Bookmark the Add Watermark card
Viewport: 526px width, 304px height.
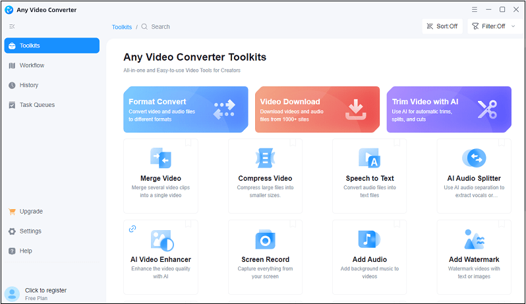click(x=502, y=224)
